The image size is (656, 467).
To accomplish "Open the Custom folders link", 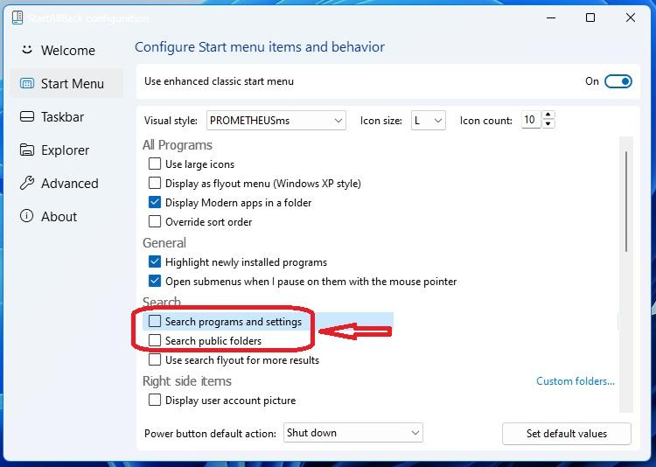I will (575, 381).
